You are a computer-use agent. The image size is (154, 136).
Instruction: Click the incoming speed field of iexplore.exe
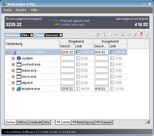[68, 89]
